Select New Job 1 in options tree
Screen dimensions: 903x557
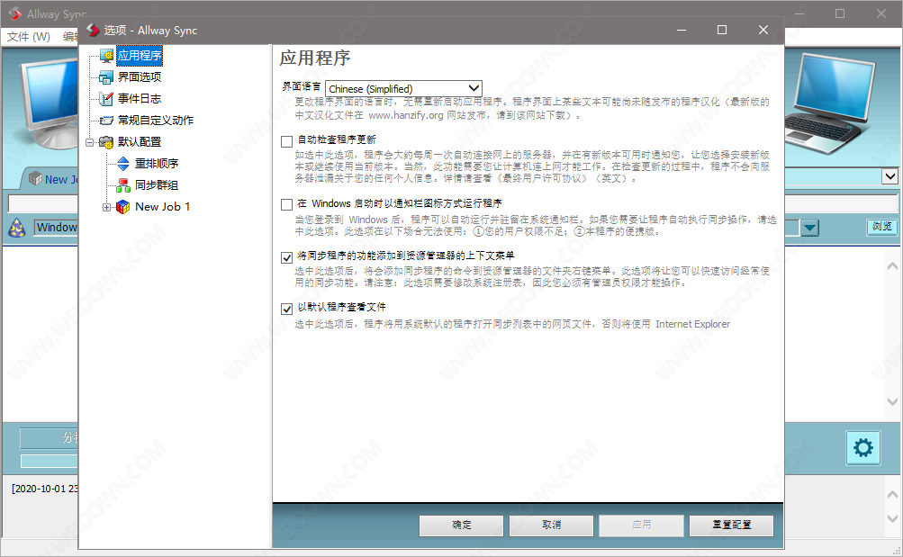[162, 207]
